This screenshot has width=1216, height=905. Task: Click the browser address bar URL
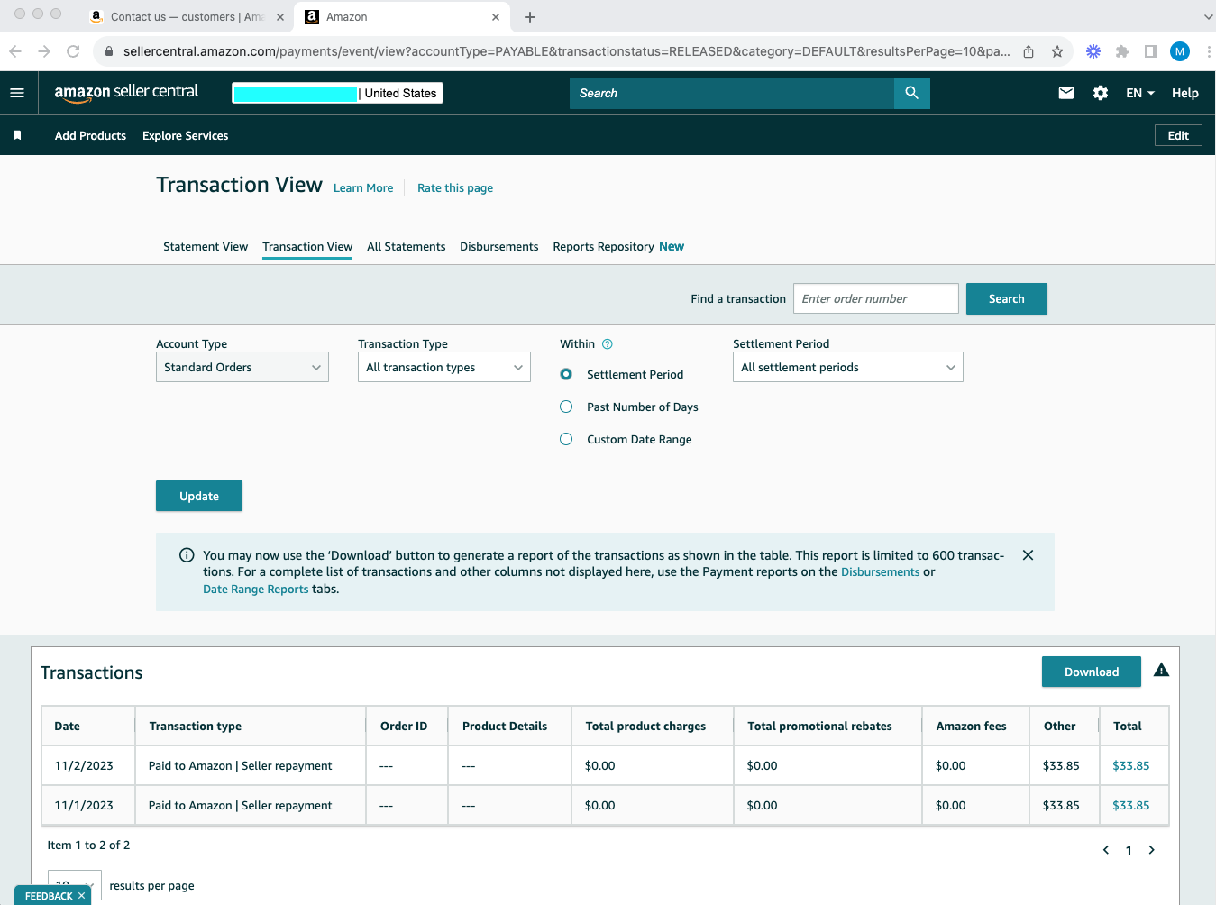coord(566,51)
